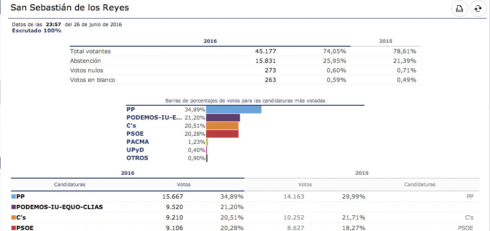Click the blue PP percentage bar

[x=234, y=109]
